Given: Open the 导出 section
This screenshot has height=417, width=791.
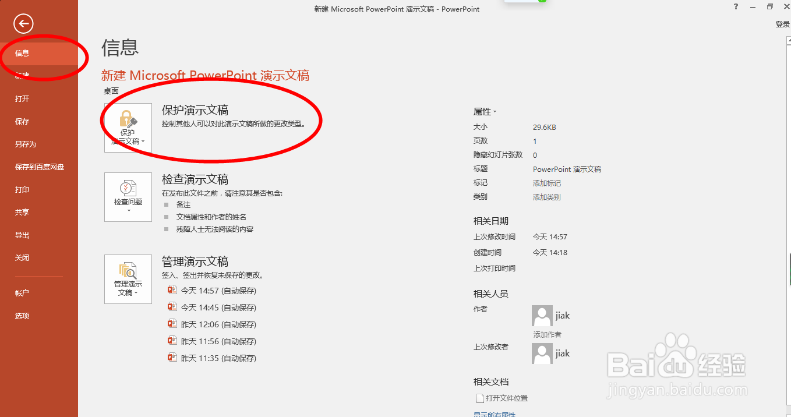Looking at the screenshot, I should (22, 235).
